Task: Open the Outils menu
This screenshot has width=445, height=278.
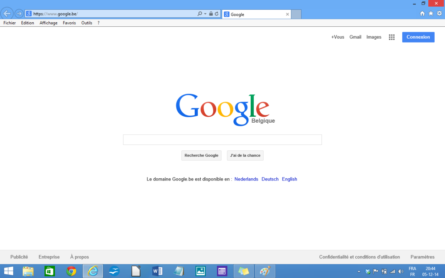Action: pyautogui.click(x=87, y=23)
